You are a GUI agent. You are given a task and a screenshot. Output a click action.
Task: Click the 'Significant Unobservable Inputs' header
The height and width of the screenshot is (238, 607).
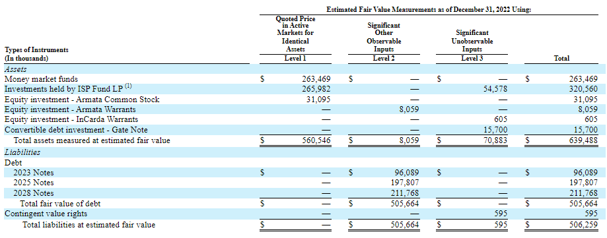click(x=472, y=42)
